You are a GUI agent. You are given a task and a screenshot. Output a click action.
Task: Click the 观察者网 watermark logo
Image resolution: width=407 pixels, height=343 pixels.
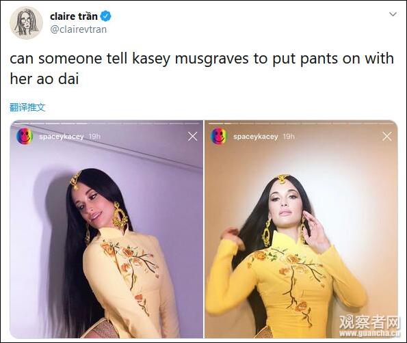[x=369, y=326]
